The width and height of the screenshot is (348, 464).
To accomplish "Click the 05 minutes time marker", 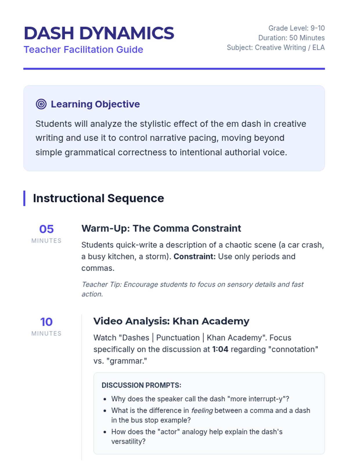I will coord(46,233).
